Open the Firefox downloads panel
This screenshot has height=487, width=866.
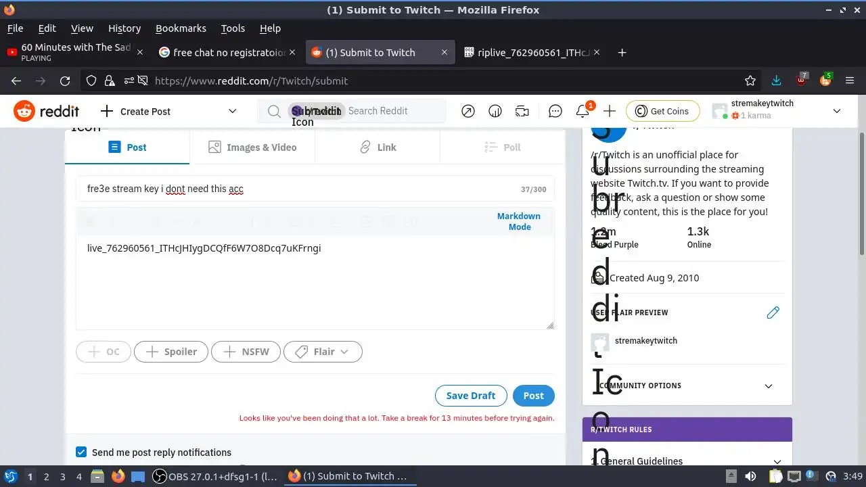776,80
